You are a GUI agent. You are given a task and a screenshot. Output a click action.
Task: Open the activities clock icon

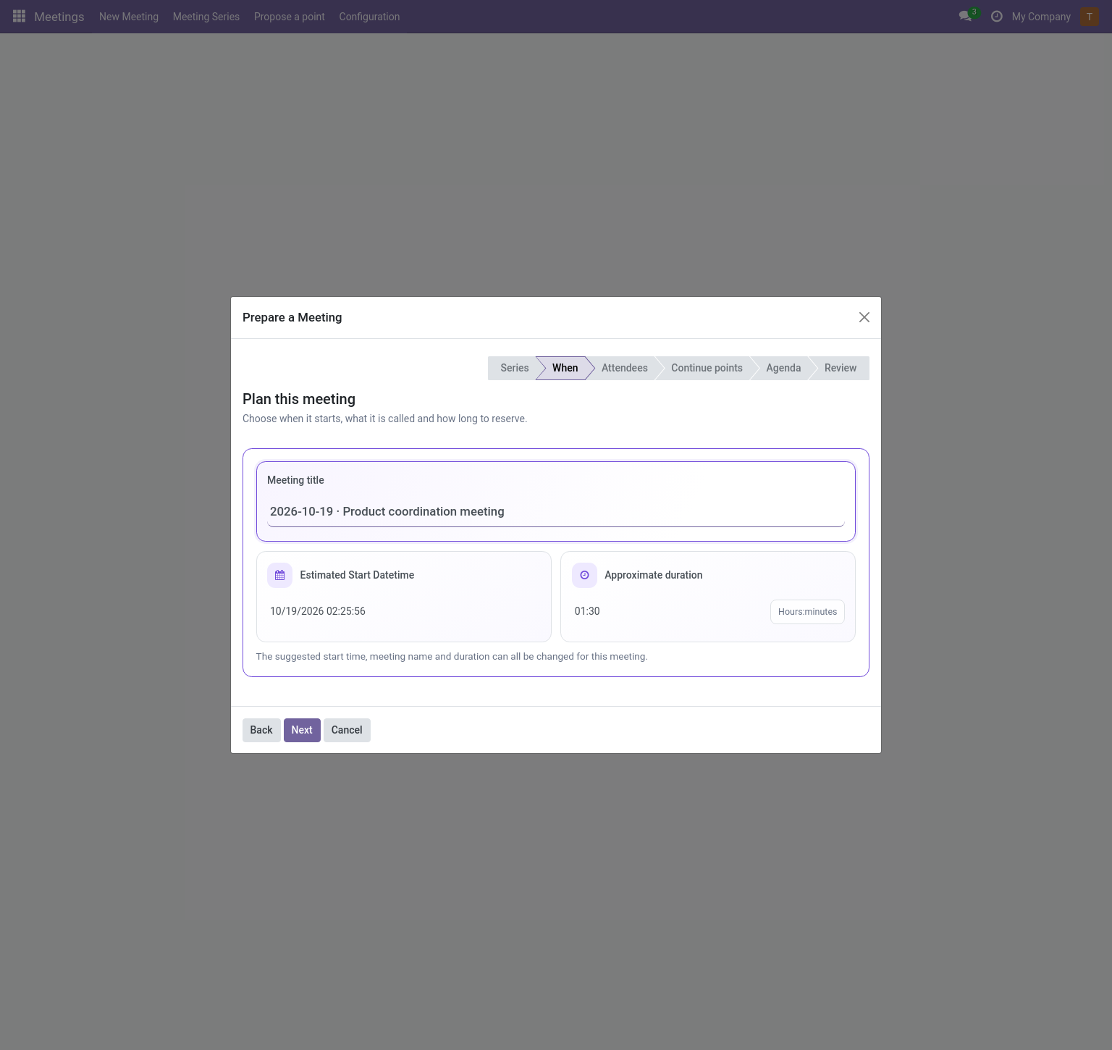click(x=997, y=16)
